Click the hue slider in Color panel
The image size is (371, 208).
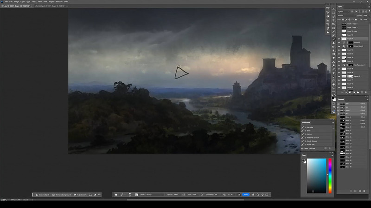[x=330, y=176]
